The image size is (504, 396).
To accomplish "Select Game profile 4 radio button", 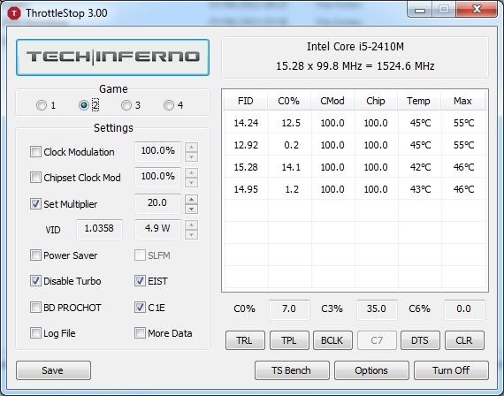I will [x=169, y=105].
